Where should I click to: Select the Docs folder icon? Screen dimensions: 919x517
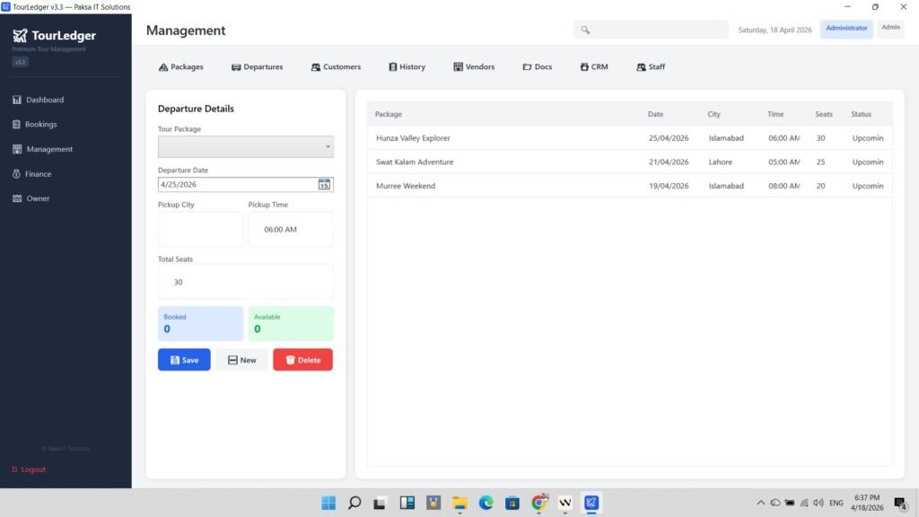527,67
